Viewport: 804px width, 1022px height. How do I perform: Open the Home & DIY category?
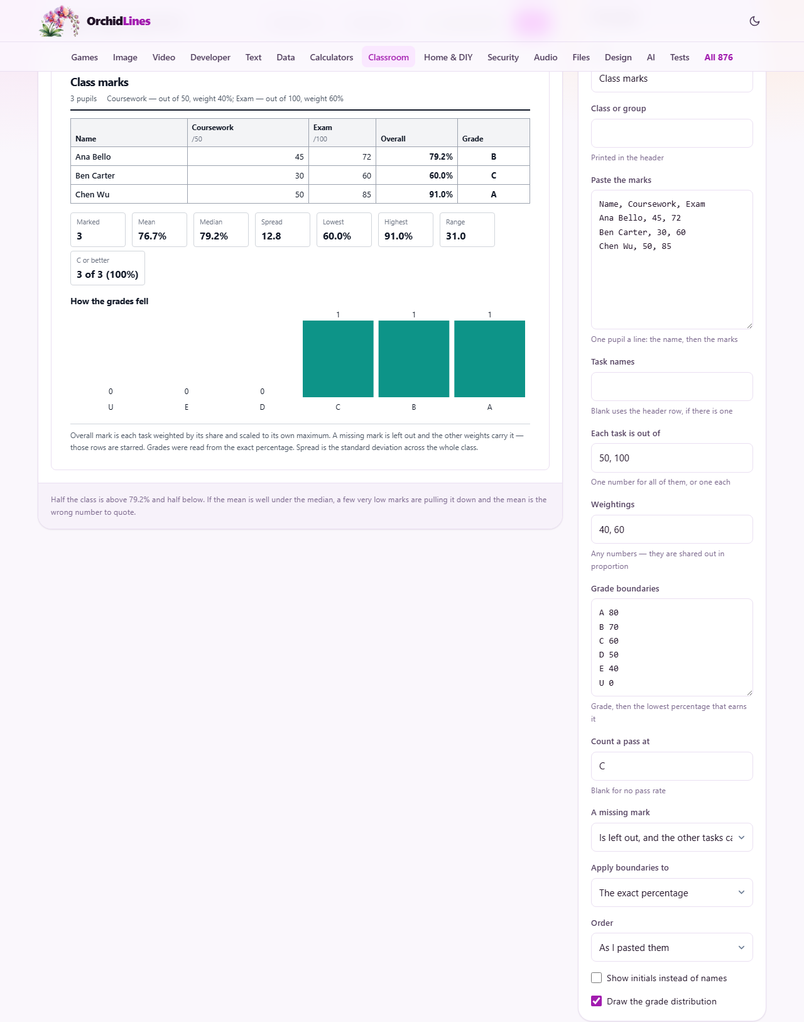click(x=448, y=57)
